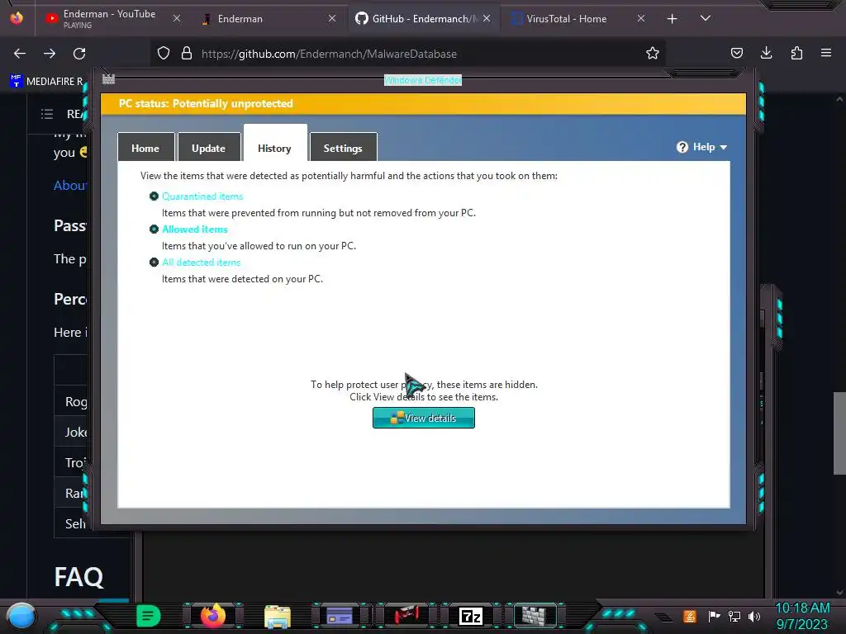
Task: Open Action Center flag tray icon
Action: 714,616
